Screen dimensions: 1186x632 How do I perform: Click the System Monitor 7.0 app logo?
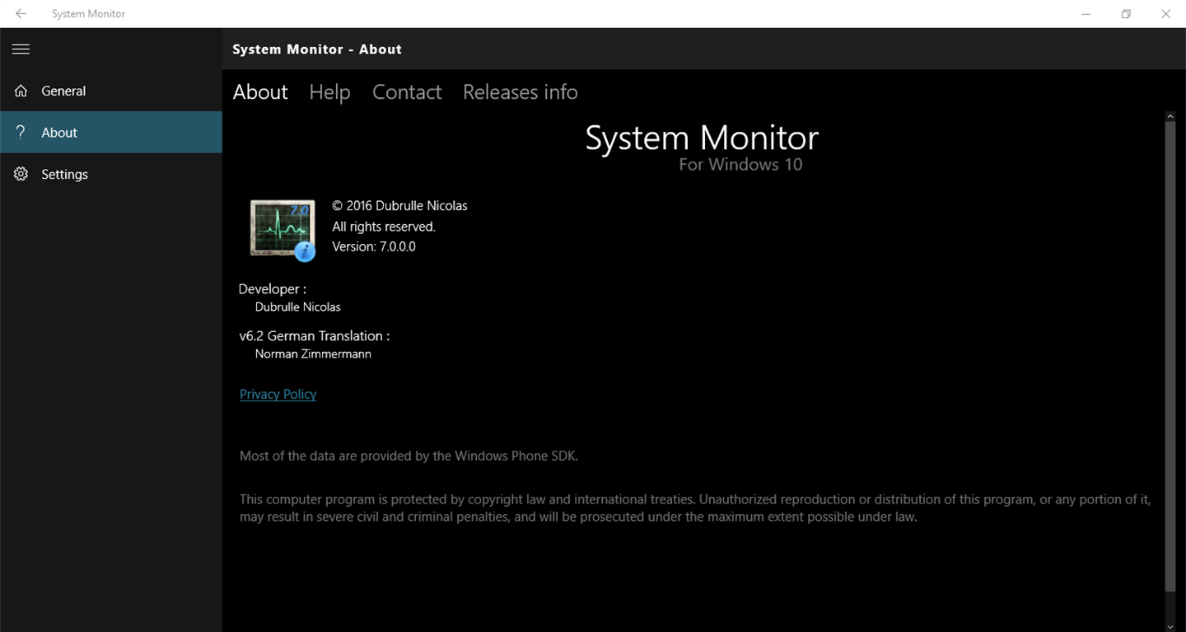282,229
